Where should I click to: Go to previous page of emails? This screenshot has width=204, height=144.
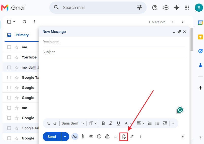point(173,22)
